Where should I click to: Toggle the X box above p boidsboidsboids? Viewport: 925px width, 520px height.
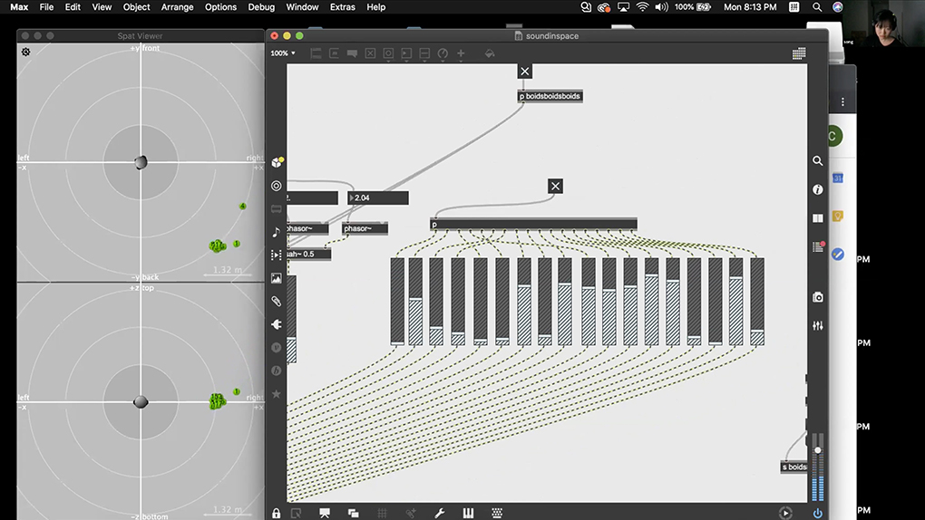tap(525, 72)
